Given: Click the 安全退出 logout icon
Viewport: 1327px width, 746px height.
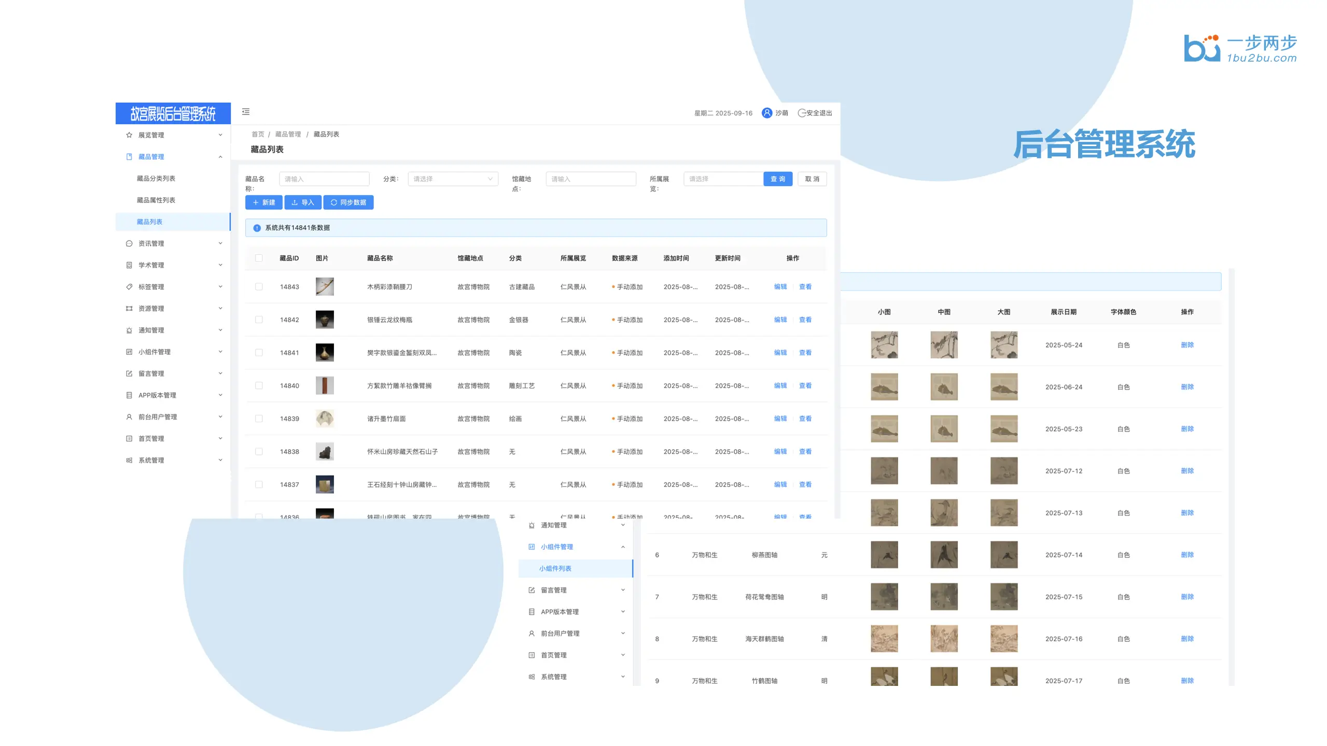Looking at the screenshot, I should [x=802, y=113].
